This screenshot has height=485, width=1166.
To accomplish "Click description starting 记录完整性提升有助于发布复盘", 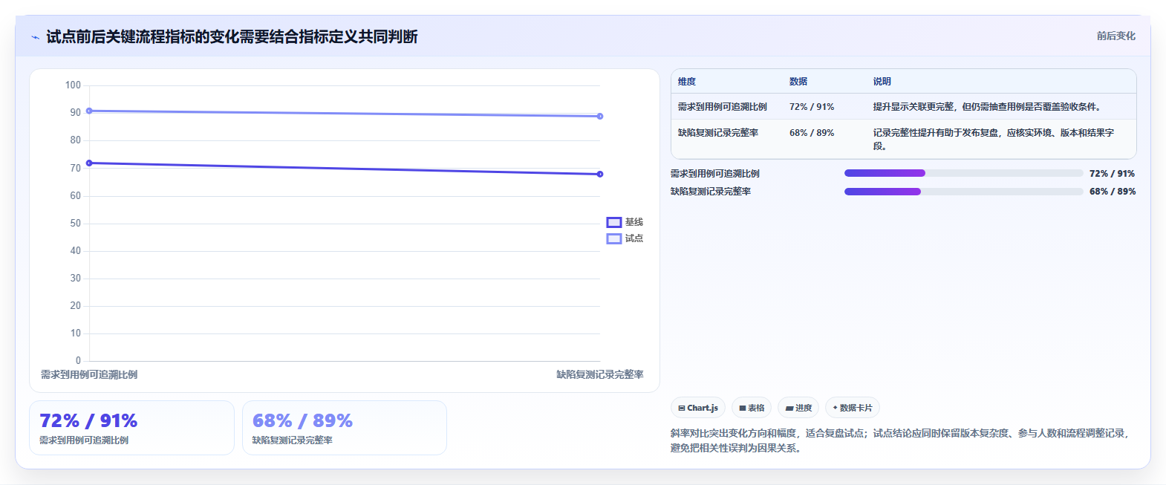I will click(x=994, y=139).
